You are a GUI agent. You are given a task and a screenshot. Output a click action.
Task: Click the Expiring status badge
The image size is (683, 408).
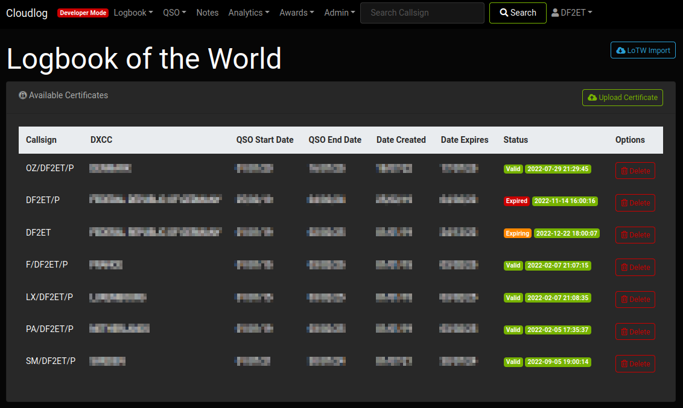[518, 233]
